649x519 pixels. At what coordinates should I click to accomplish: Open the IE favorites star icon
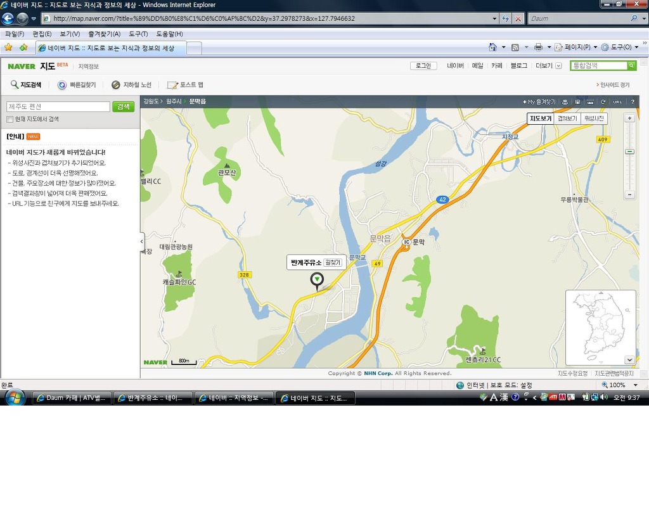[x=8, y=48]
